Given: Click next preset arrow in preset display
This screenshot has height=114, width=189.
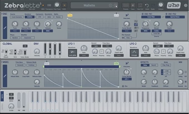Looking at the screenshot, I should pyautogui.click(x=115, y=5).
